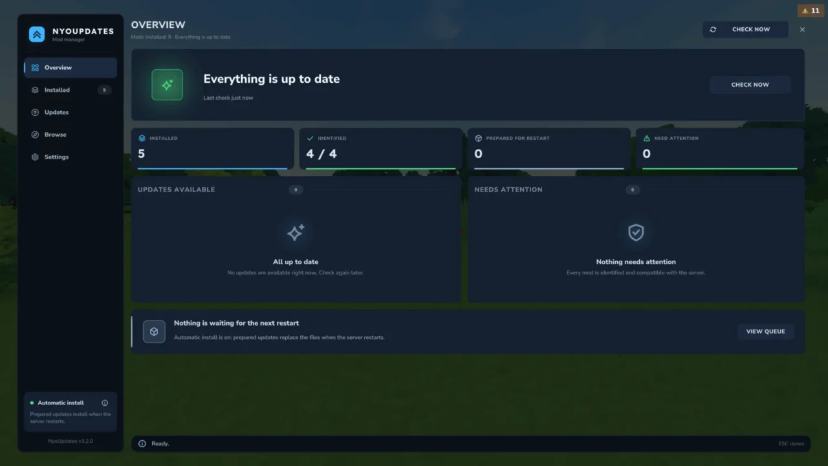Click the layers icon on the Installed stat card
828x466 pixels.
pyautogui.click(x=142, y=138)
